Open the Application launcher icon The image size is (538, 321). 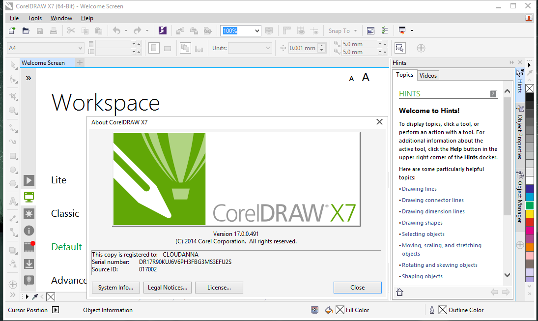[x=402, y=30]
